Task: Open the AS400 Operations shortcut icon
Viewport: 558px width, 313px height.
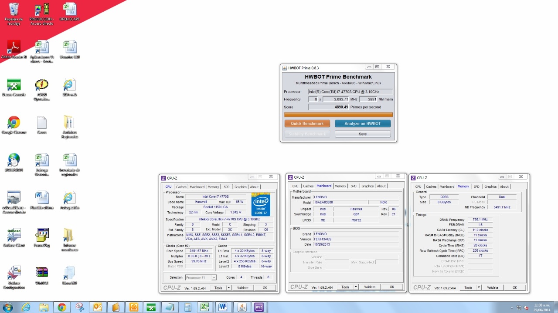Action: click(42, 90)
